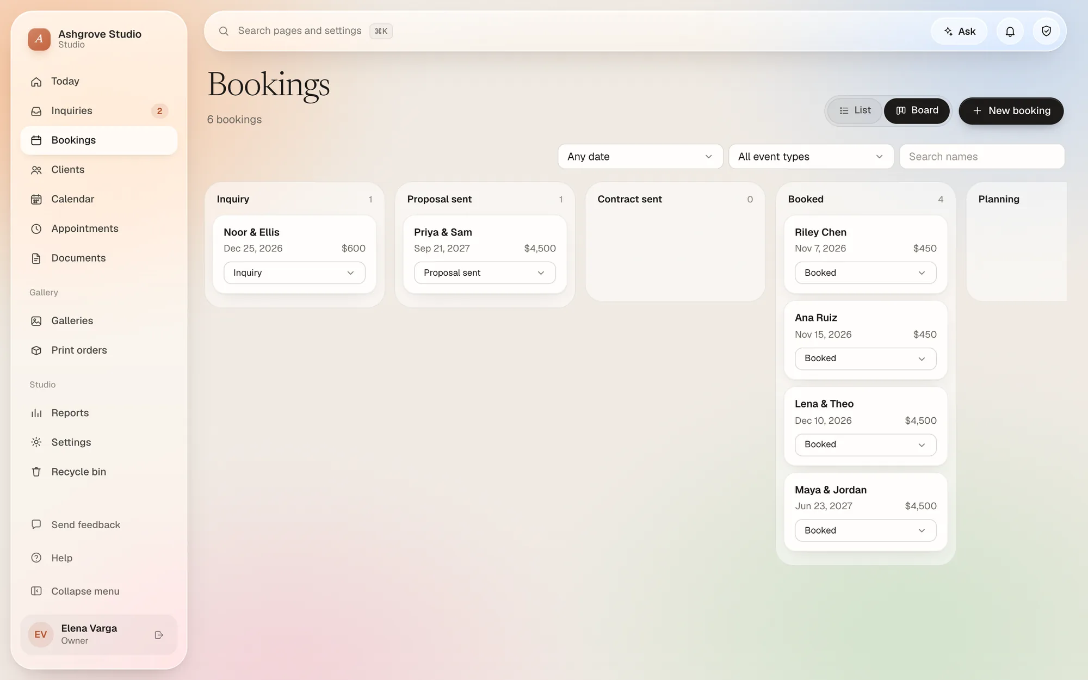This screenshot has height=680, width=1088.
Task: Click the Inquiries count badge showing 2
Action: click(159, 111)
